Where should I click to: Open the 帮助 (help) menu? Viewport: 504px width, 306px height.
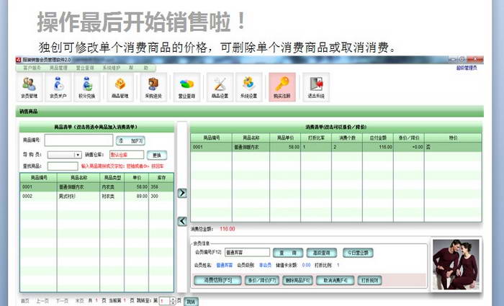[138, 68]
